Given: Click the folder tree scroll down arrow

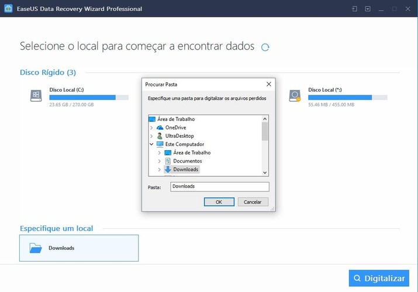Looking at the screenshot, I should [265, 172].
